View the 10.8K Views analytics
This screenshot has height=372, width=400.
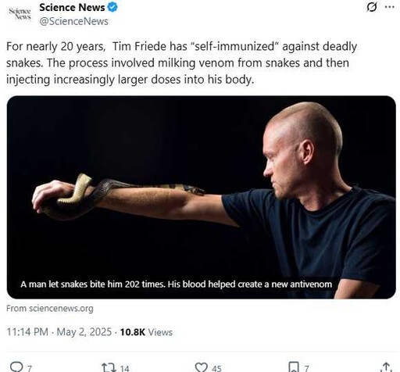(x=146, y=332)
